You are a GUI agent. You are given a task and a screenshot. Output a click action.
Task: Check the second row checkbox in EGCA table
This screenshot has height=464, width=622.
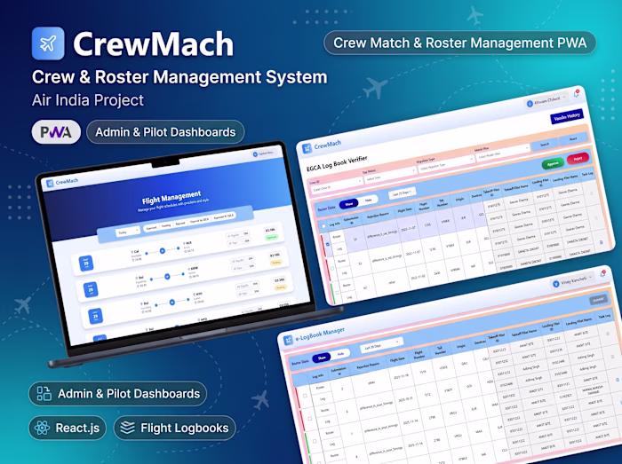click(332, 269)
